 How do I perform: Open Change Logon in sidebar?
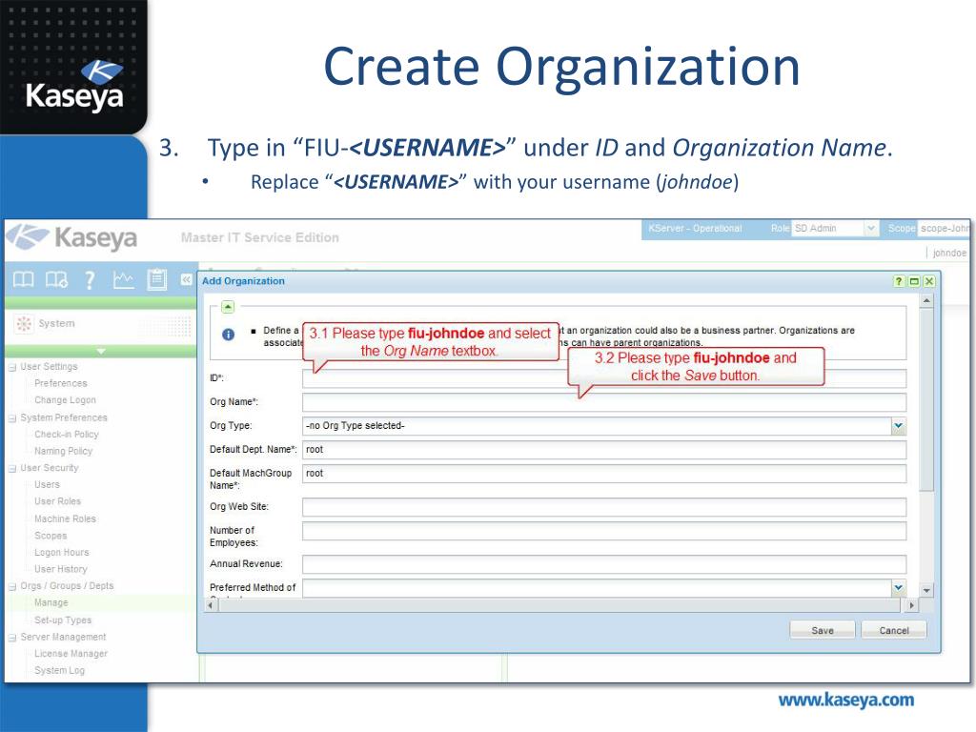tap(65, 400)
